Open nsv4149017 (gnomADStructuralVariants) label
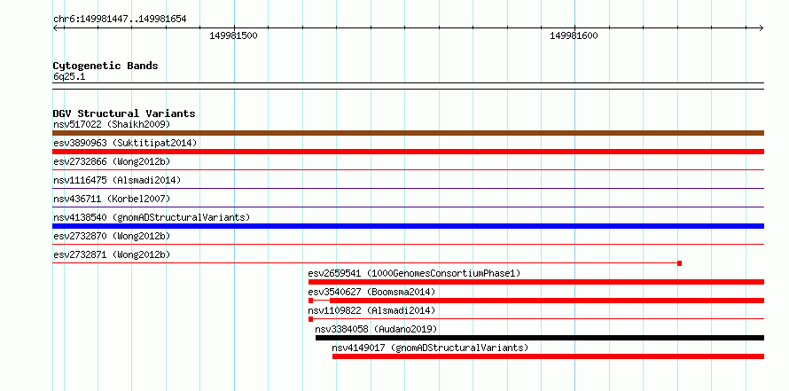Viewport: 789px width, 391px height. [430, 348]
